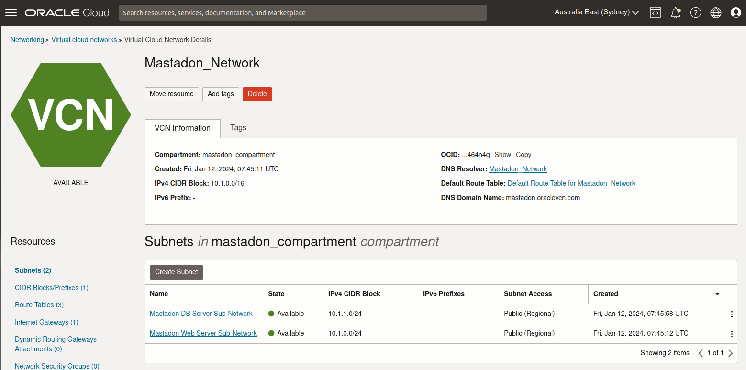
Task: Click the Create Subnet button
Action: click(177, 272)
